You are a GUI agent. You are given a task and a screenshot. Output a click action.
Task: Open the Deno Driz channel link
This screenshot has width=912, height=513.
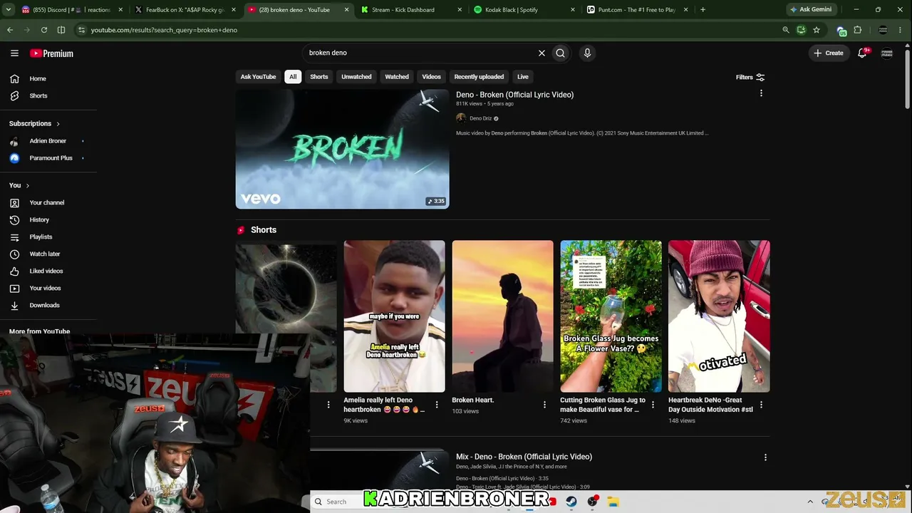[x=480, y=118]
